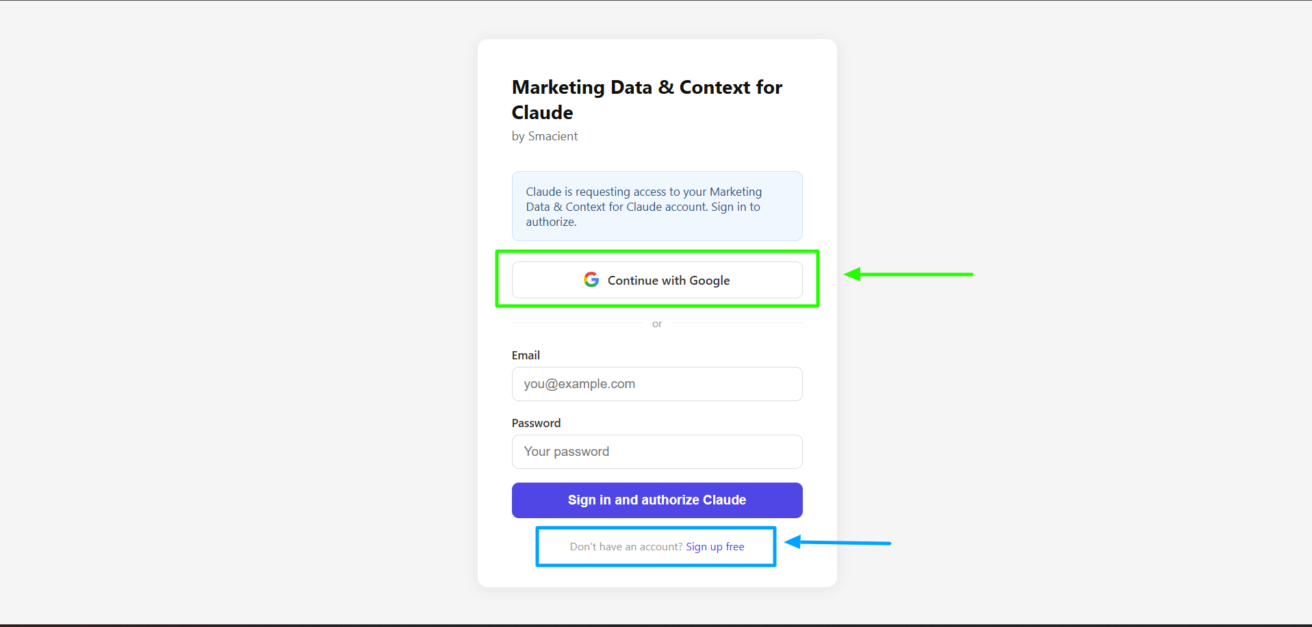Click the 'Claude is requesting access' notice text
Screen dimensions: 1312x627
tap(643, 207)
